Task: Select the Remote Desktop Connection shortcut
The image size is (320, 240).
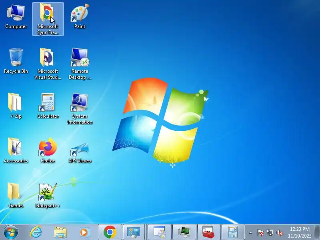Action: 80,64
